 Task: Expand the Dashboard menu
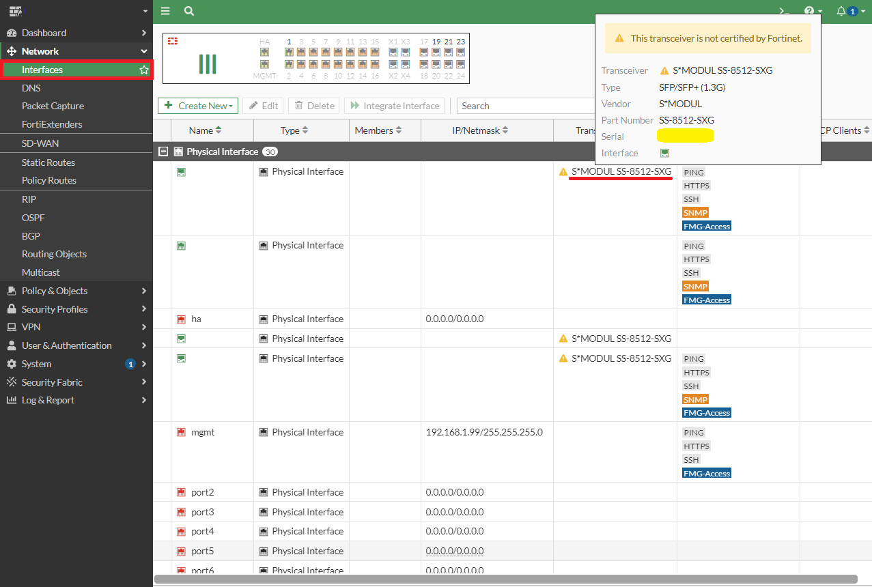coord(76,33)
